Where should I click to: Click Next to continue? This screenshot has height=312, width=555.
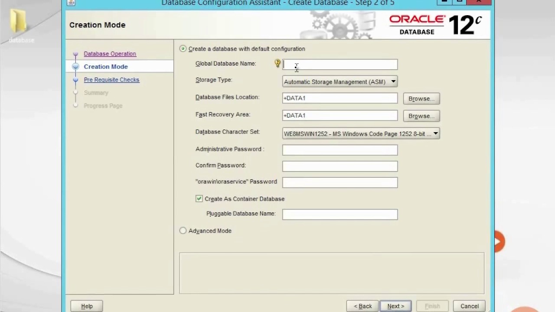[396, 306]
